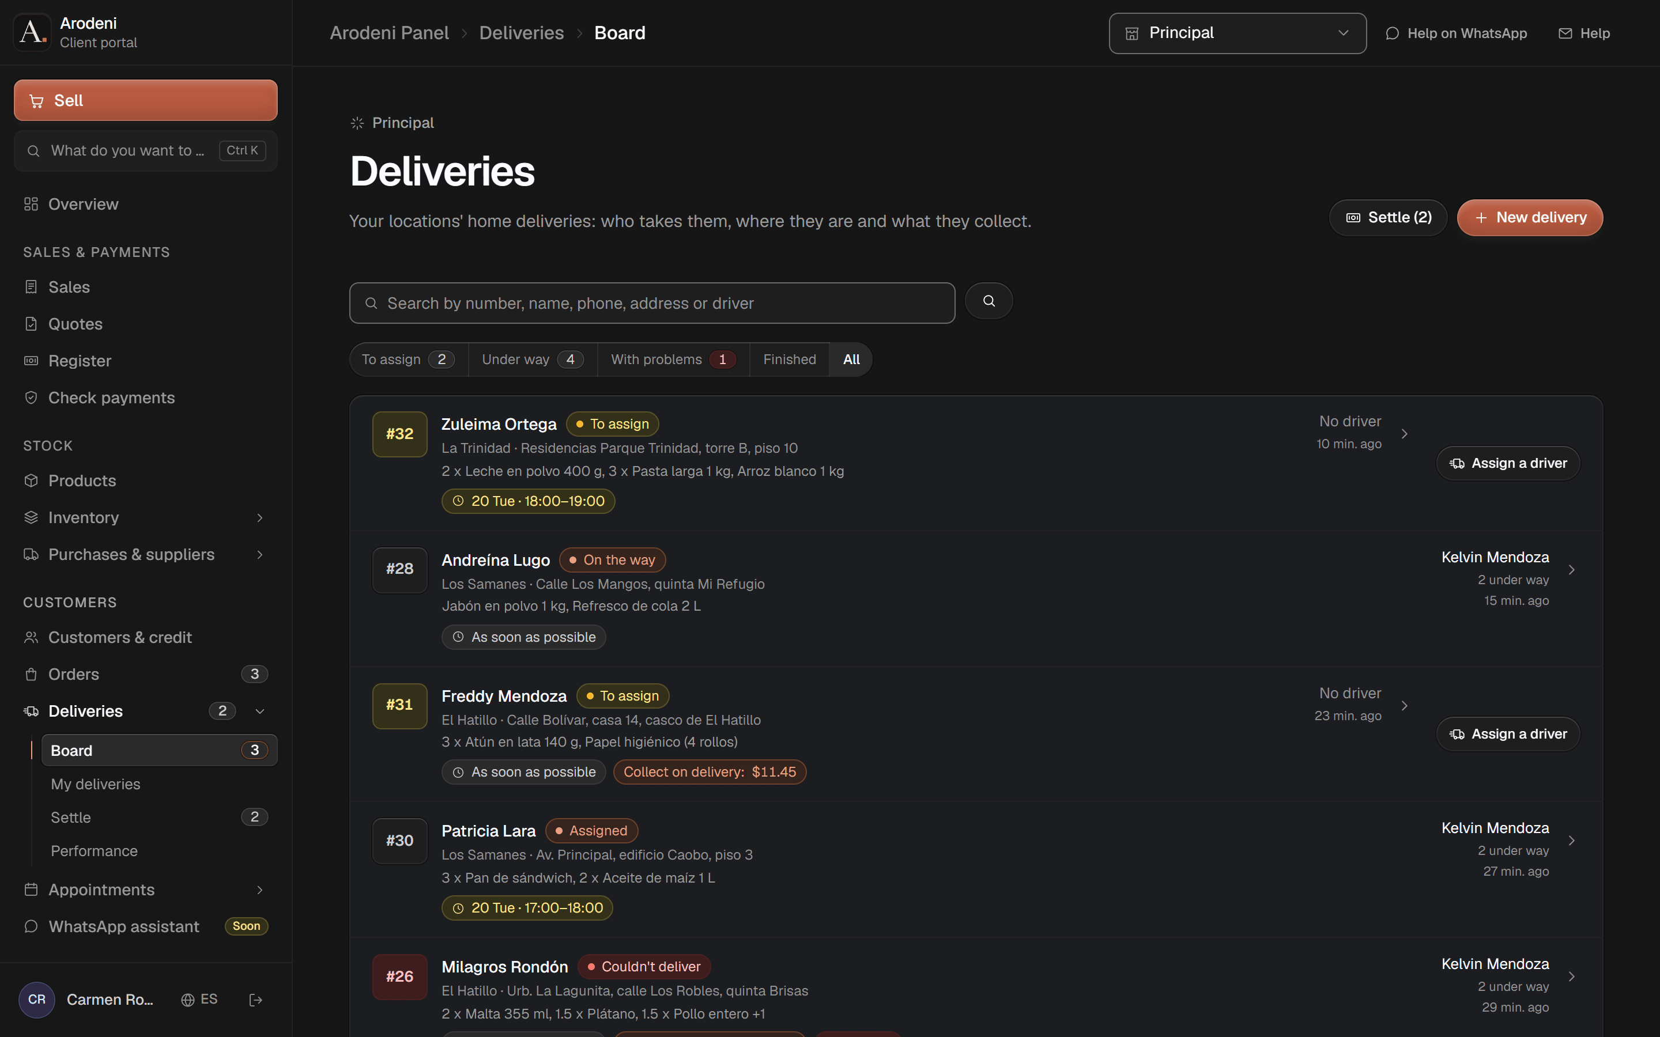Open My deliveries submenu item
Screen dimensions: 1660x1037
click(x=159, y=784)
